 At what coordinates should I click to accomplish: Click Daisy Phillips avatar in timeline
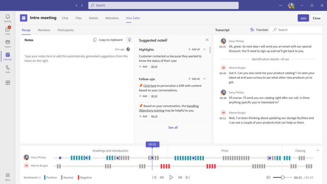26,157
